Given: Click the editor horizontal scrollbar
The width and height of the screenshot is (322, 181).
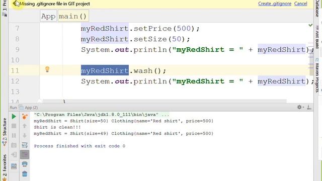Looking at the screenshot, I should (x=165, y=102).
